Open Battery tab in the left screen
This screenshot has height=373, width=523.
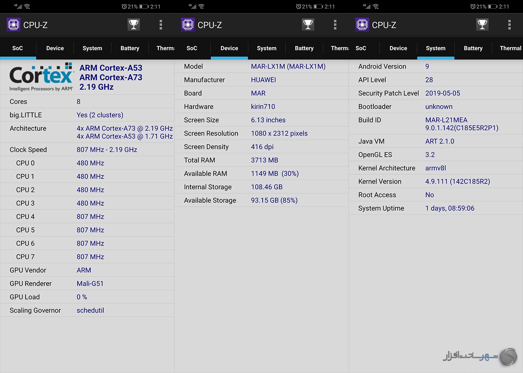(x=130, y=48)
